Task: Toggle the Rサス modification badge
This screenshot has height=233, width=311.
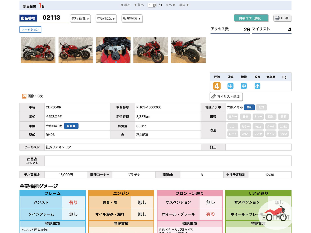Action: point(283,134)
